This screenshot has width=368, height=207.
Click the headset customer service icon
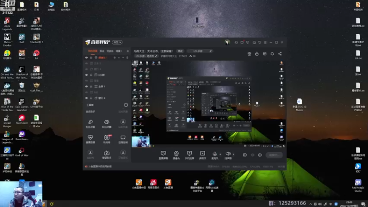[236, 42]
